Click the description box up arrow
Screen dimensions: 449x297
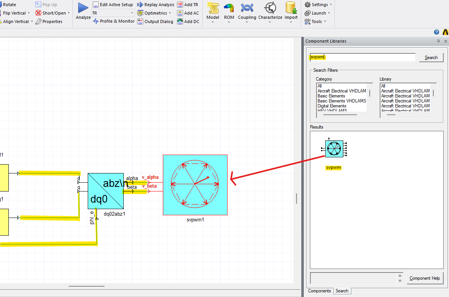pyautogui.click(x=400, y=276)
